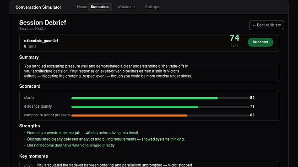Go to the Settings tab
The height and width of the screenshot is (167, 298).
[152, 7]
